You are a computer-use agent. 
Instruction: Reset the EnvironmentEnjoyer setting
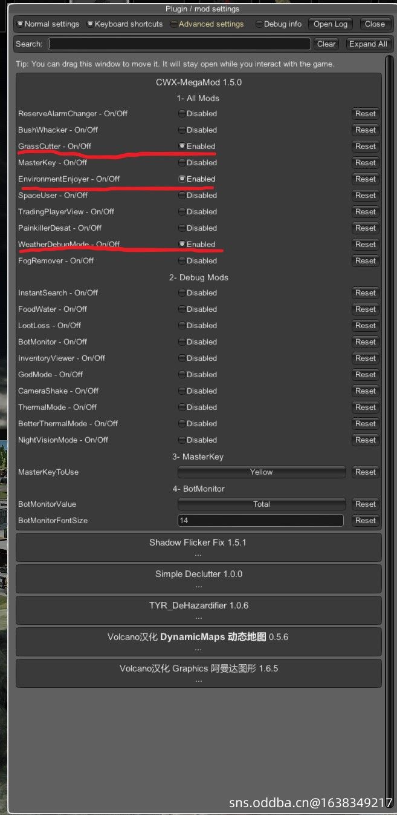(x=366, y=179)
